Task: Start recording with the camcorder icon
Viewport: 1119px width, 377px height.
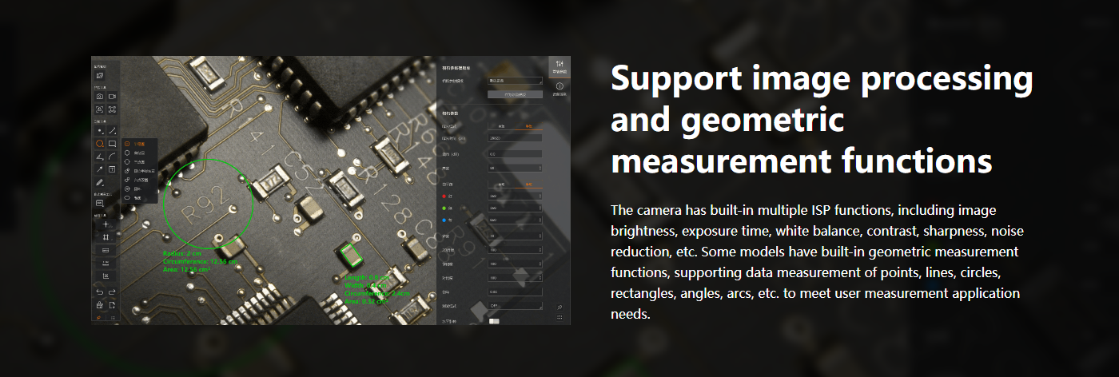Action: click(112, 96)
